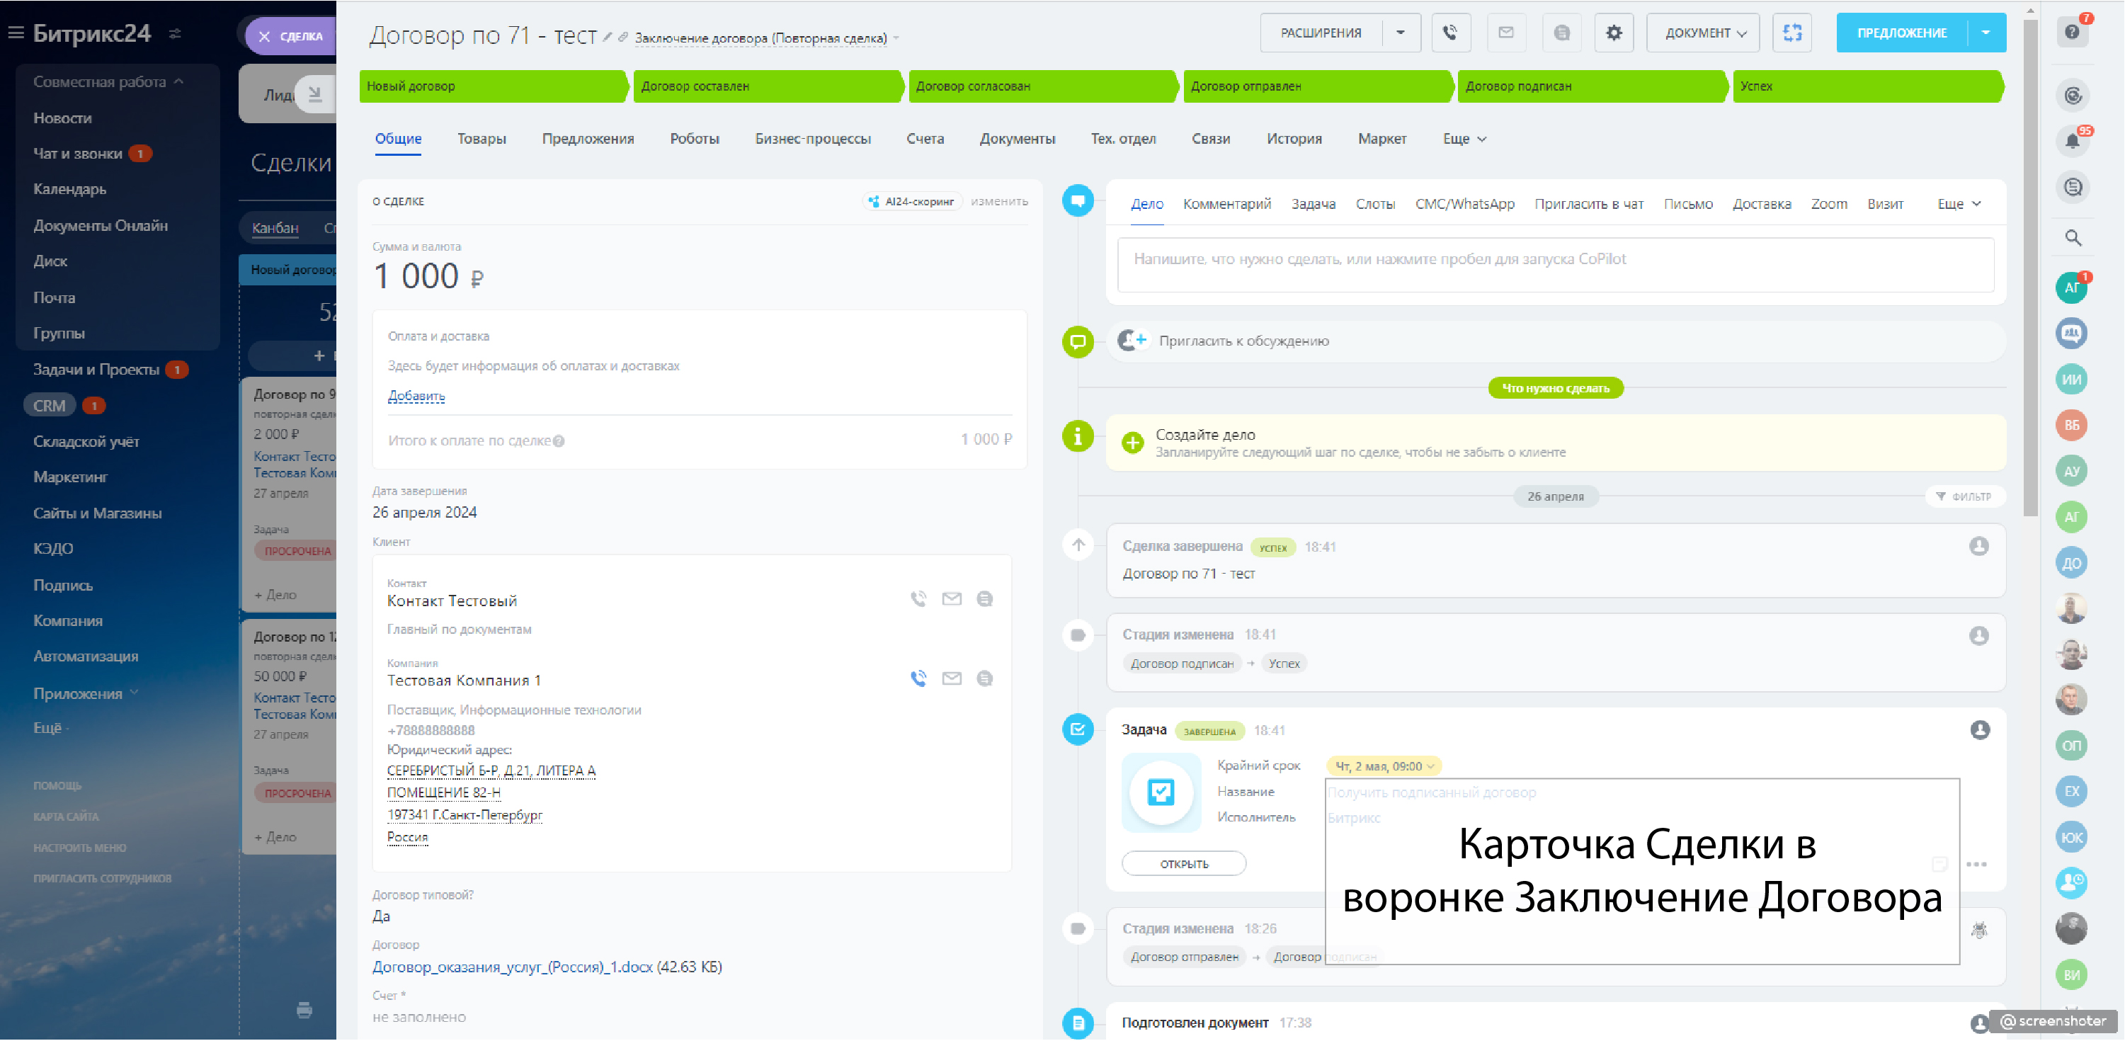Screen dimensions: 2125x1041
Task: Open the ФИЛЬТР toggle in timeline
Action: click(x=1964, y=496)
